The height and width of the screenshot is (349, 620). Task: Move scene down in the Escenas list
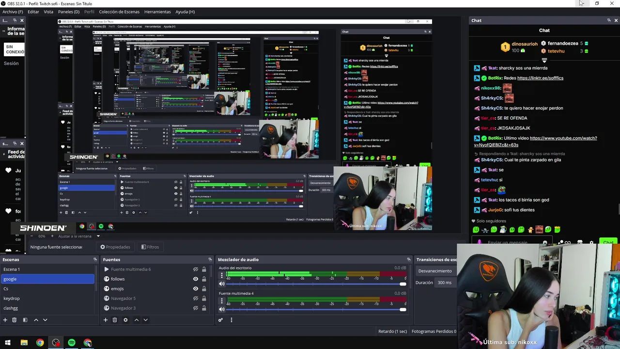(x=45, y=320)
